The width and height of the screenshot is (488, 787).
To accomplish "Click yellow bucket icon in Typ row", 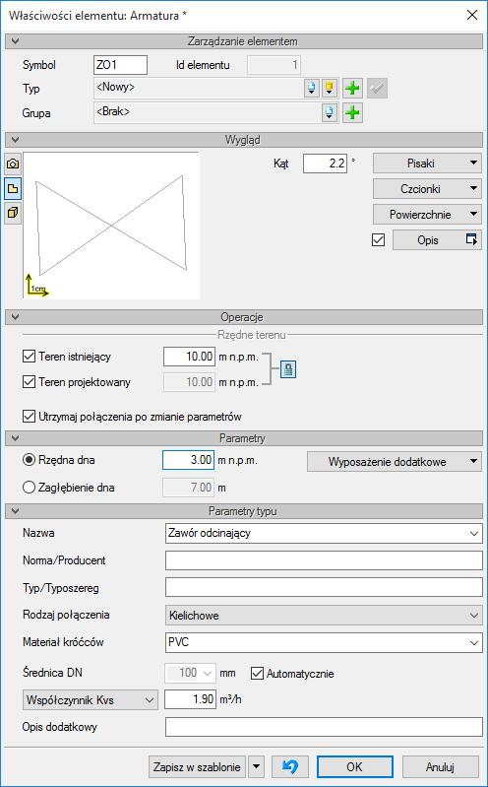I will [x=329, y=89].
